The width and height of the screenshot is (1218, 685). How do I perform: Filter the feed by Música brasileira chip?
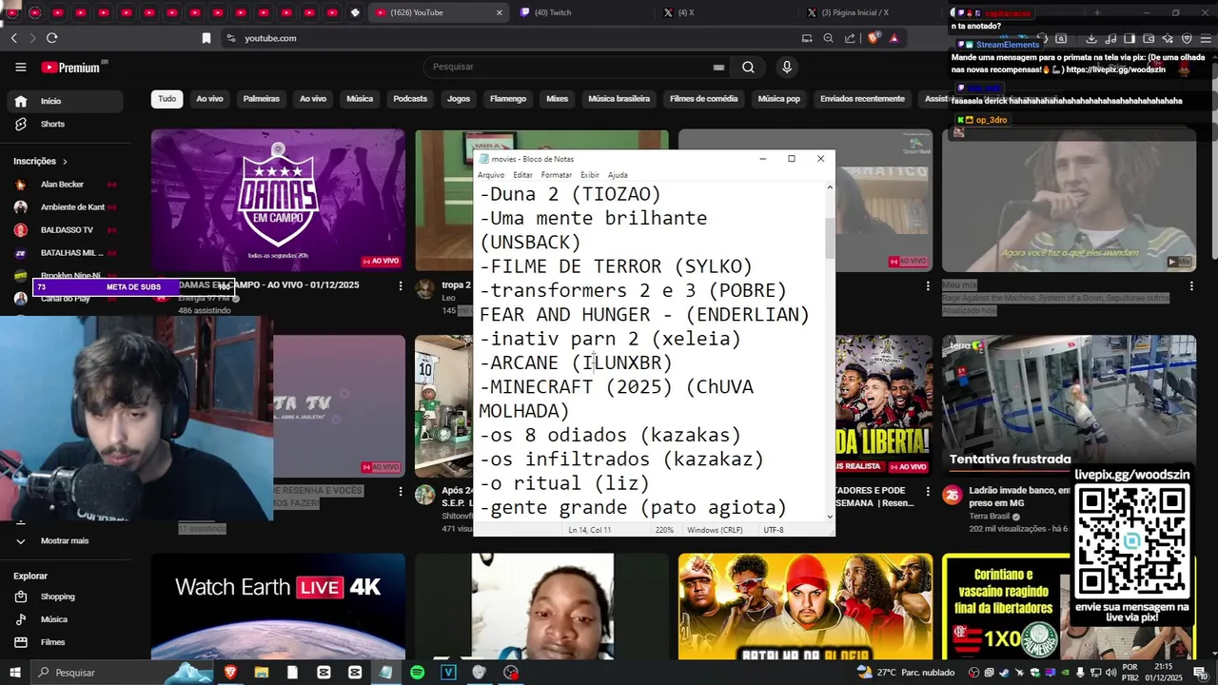[x=619, y=99]
